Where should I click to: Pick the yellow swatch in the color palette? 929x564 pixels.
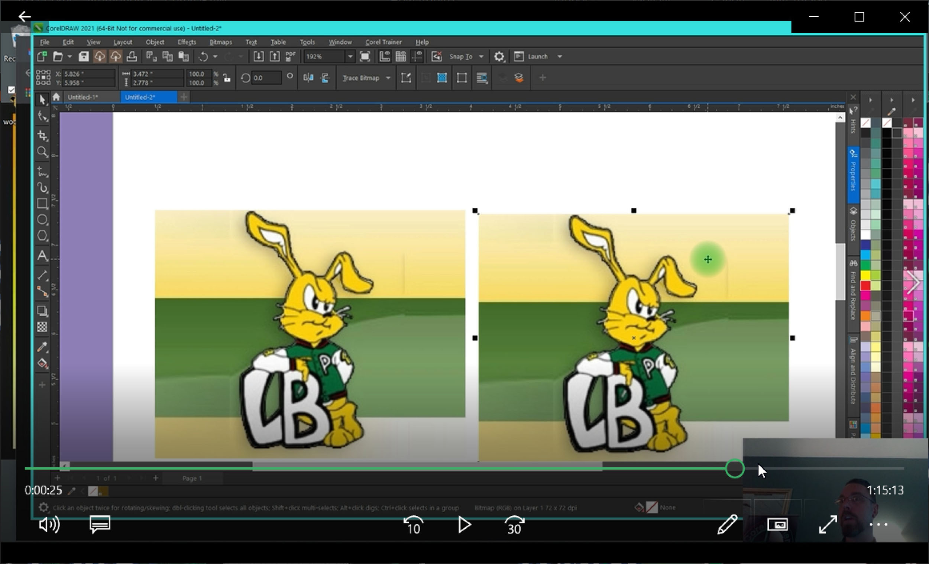point(866,275)
